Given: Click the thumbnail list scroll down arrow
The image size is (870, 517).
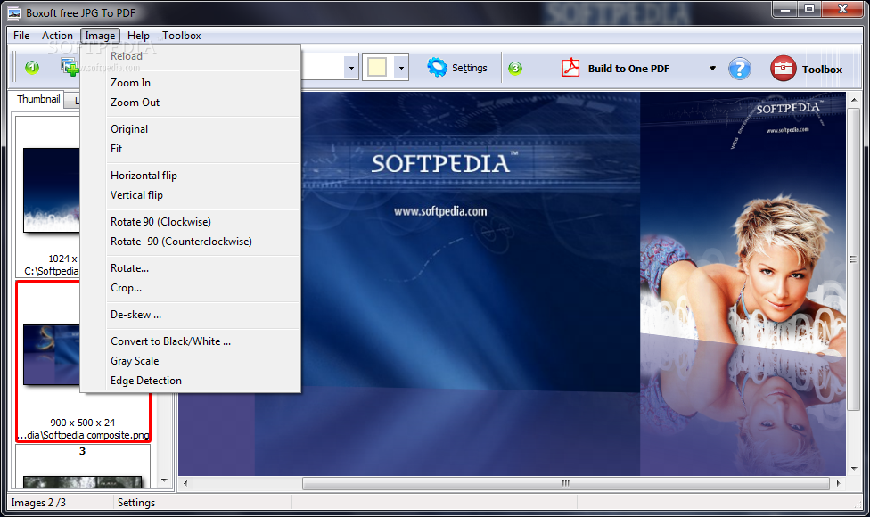Looking at the screenshot, I should (164, 480).
